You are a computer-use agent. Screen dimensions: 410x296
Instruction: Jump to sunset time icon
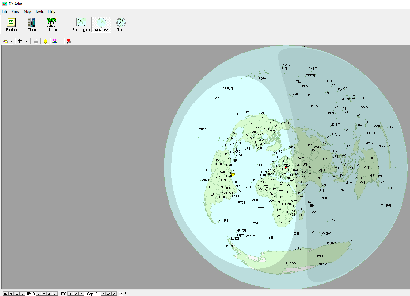55,294
